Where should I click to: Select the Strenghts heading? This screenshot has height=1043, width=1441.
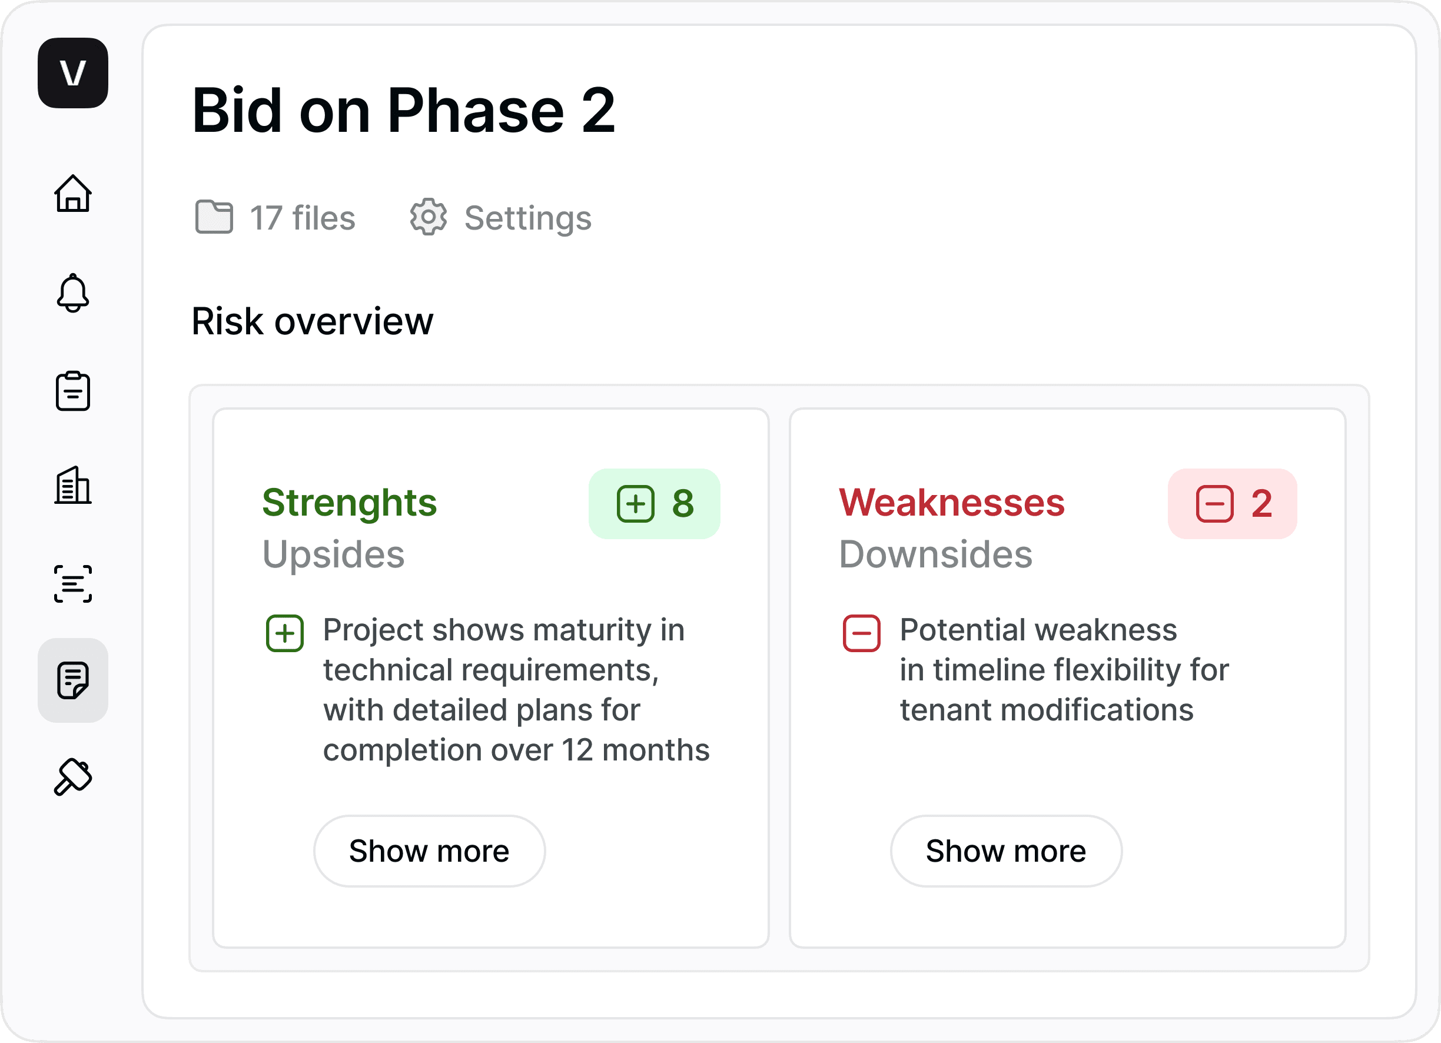pyautogui.click(x=350, y=503)
